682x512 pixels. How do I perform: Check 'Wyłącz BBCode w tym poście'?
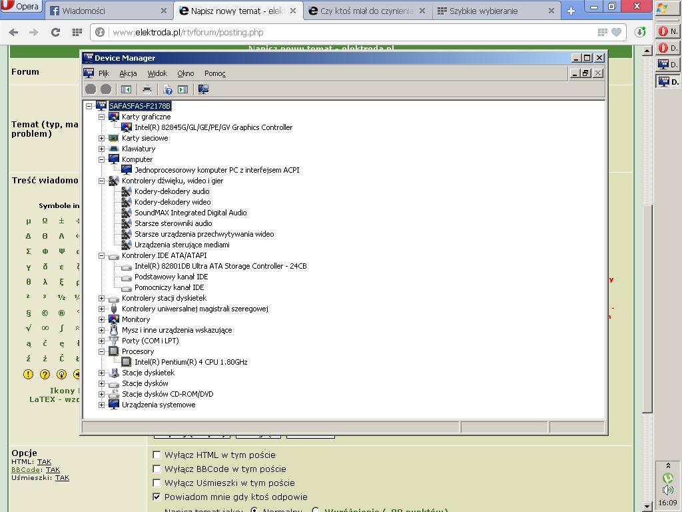pos(157,469)
